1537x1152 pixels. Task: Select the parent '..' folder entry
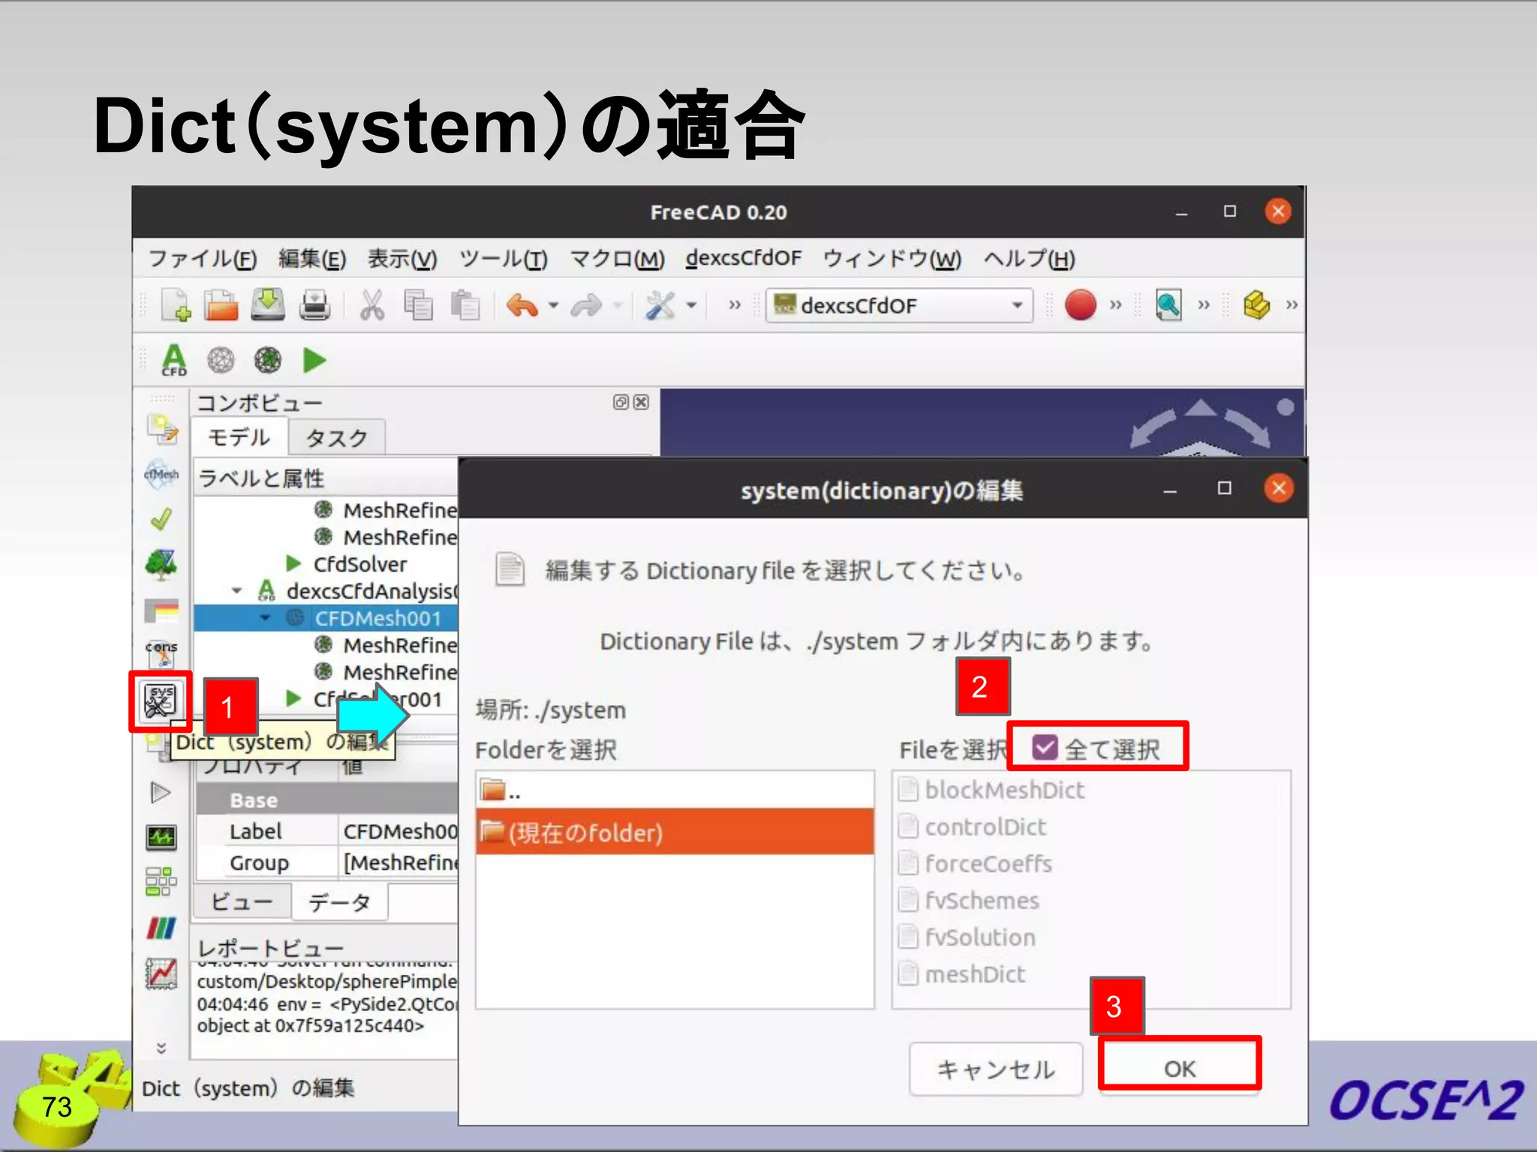[675, 790]
